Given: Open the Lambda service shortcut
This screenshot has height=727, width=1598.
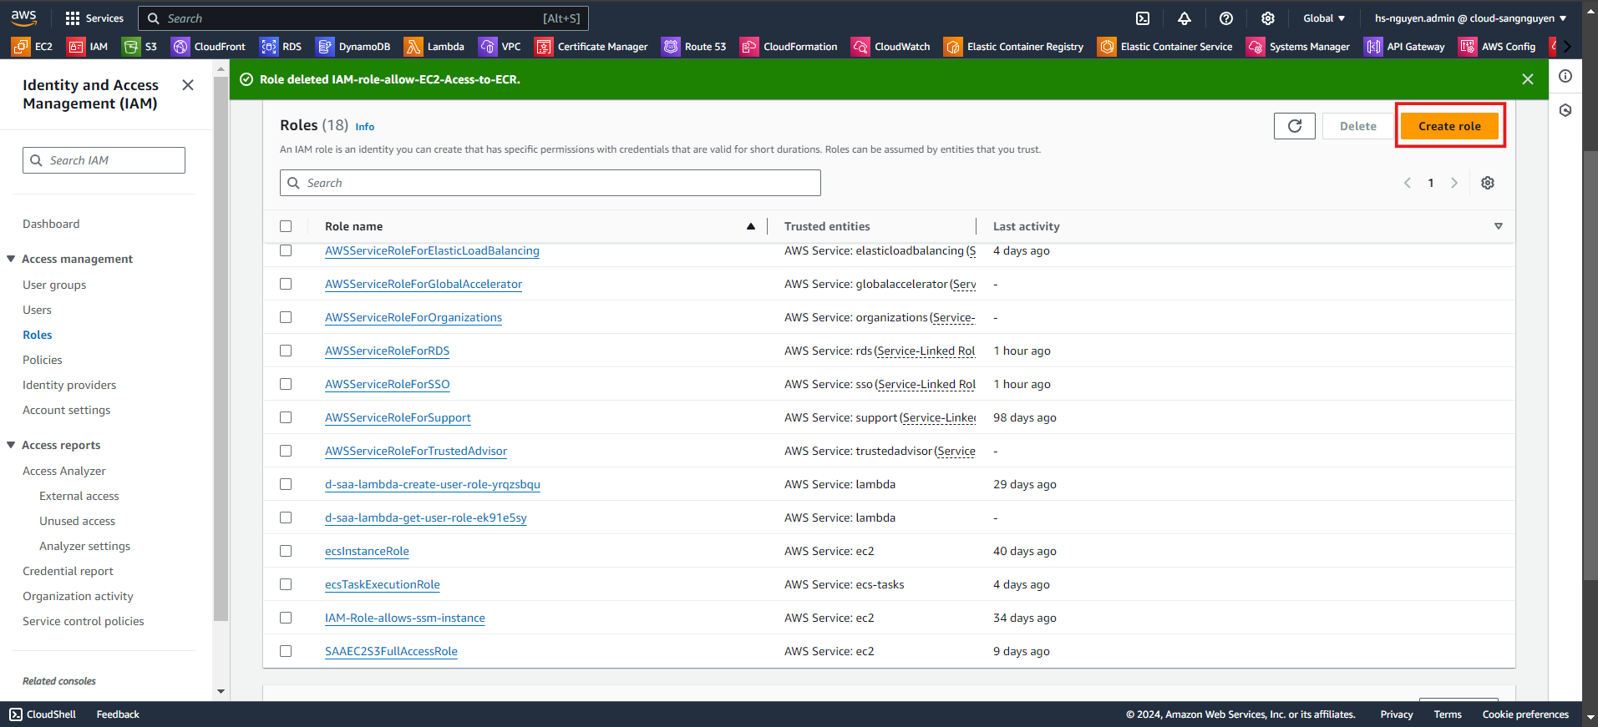Looking at the screenshot, I should (434, 47).
